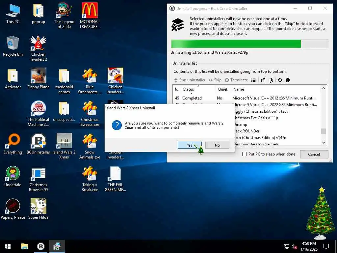Select The Political Machine 2020 shortcut
Screen dimensions: 337x253
point(38,114)
